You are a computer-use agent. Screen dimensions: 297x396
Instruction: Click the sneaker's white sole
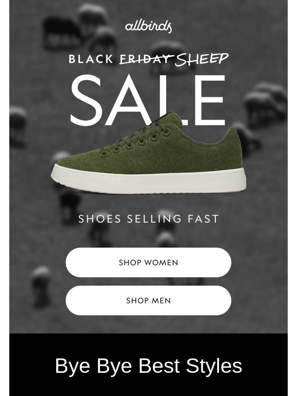[148, 181]
